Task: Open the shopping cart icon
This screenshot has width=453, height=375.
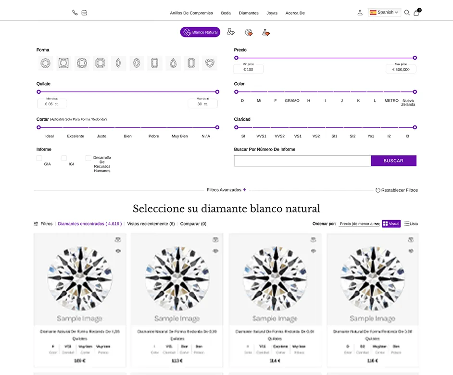Action: [415, 13]
